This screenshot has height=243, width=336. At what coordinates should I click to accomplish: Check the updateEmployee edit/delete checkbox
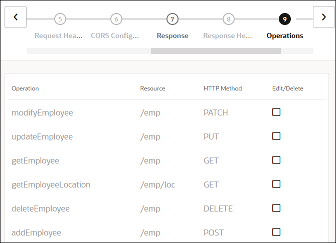pos(276,136)
